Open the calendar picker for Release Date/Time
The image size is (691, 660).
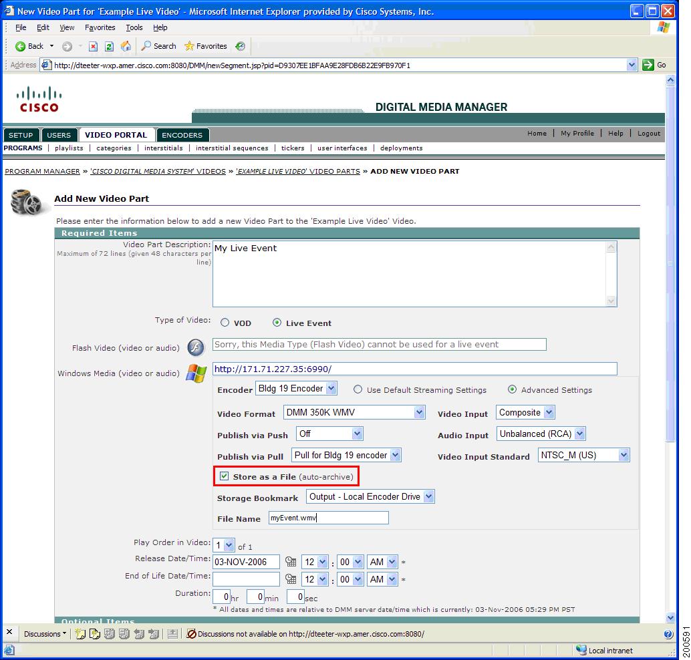pos(291,562)
